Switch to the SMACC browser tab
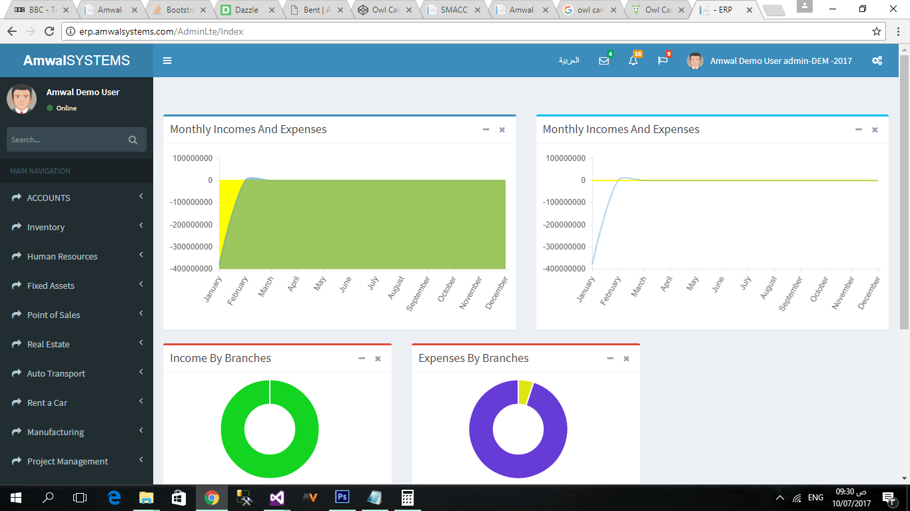The width and height of the screenshot is (910, 511). (453, 10)
